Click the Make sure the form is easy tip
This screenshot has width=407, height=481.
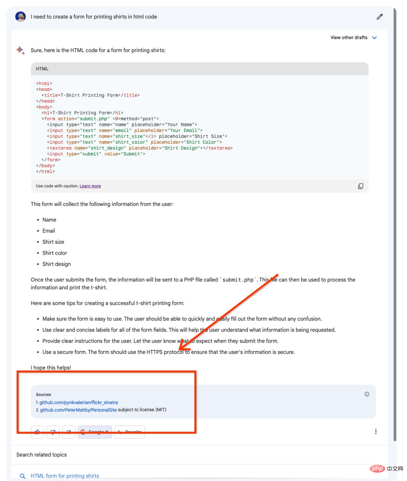coord(182,319)
